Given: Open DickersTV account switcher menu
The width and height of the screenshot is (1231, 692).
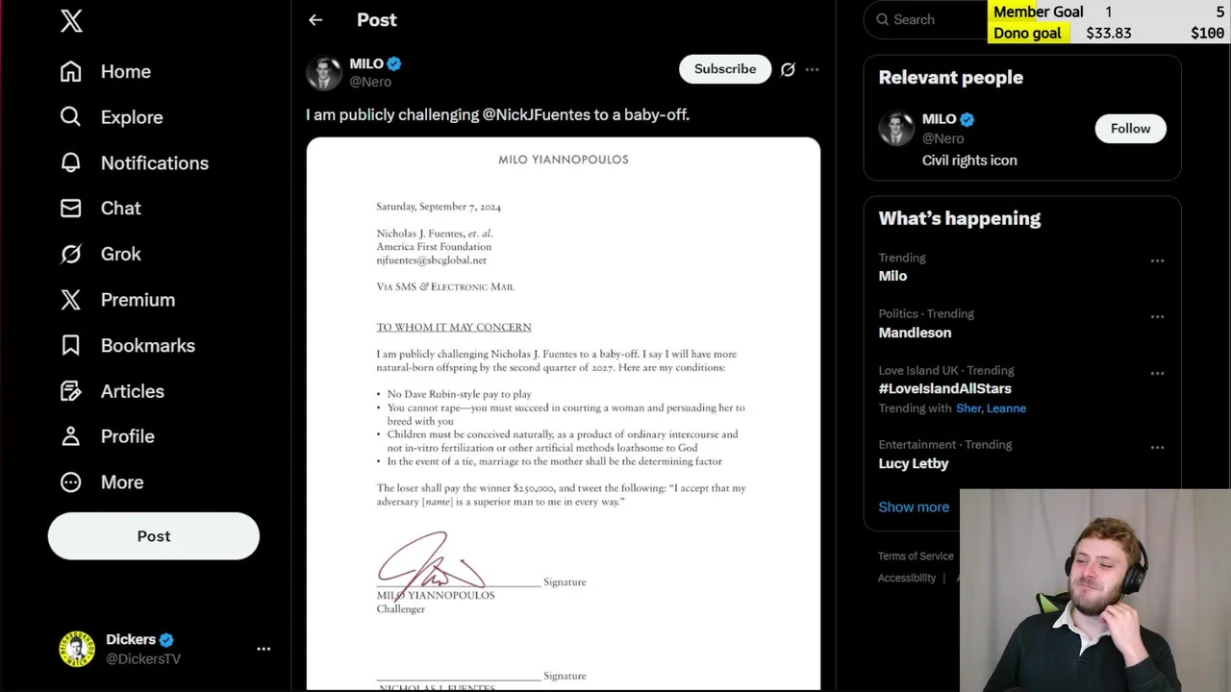Looking at the screenshot, I should [x=264, y=649].
